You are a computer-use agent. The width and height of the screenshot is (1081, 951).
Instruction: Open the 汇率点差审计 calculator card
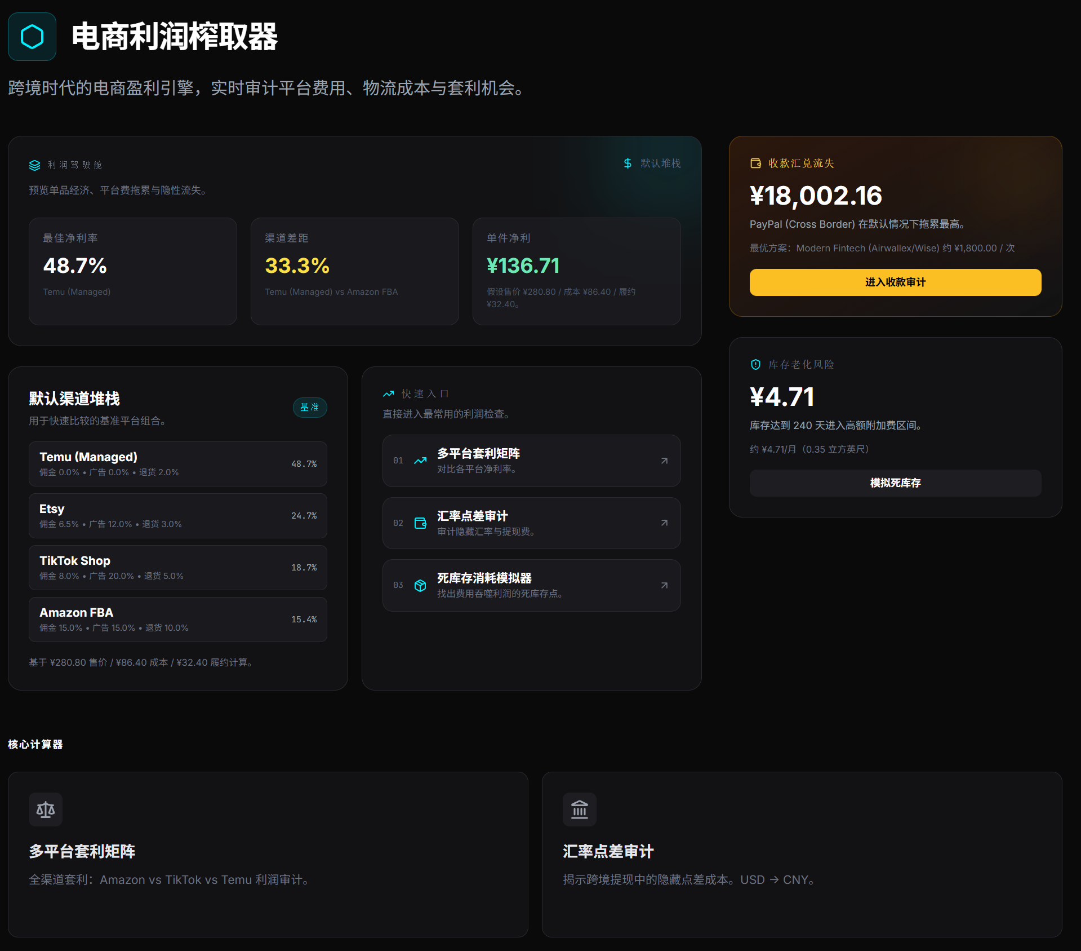coord(802,855)
